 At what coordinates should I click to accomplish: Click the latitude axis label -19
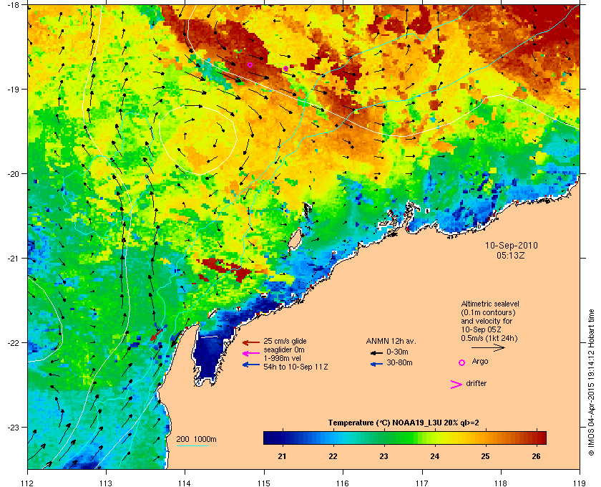coord(12,89)
